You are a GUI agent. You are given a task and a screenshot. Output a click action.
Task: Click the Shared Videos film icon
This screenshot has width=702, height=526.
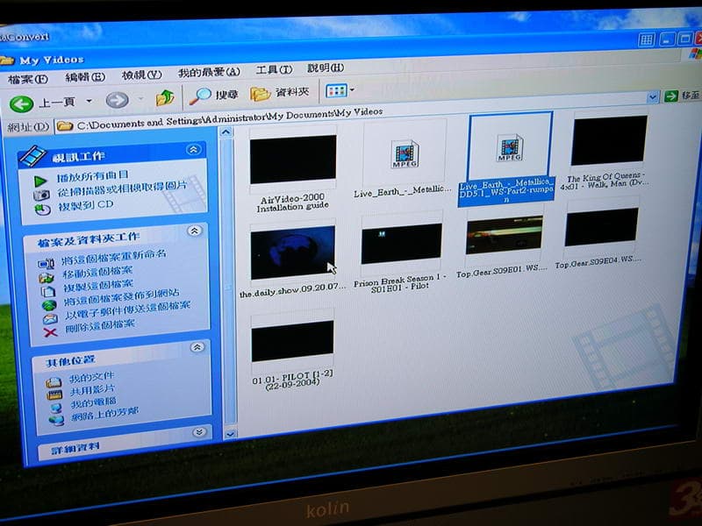tap(54, 395)
